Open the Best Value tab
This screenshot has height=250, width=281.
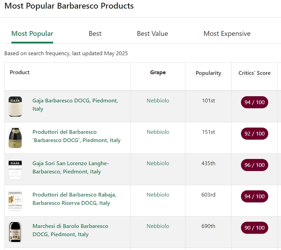152,34
